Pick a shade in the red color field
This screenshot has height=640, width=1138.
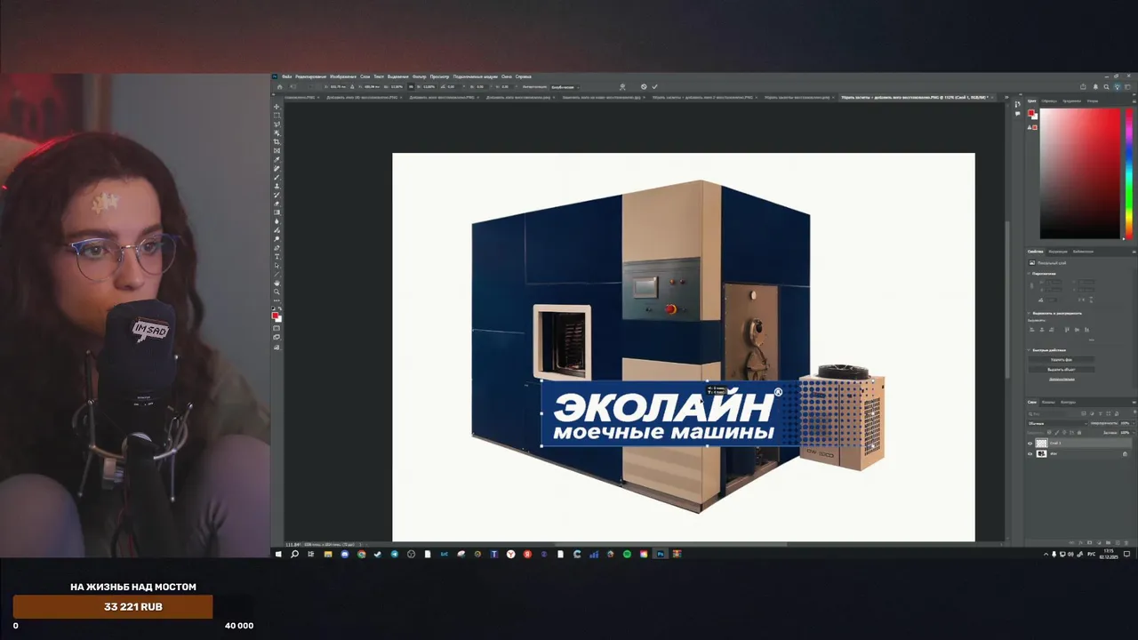pyautogui.click(x=1080, y=173)
